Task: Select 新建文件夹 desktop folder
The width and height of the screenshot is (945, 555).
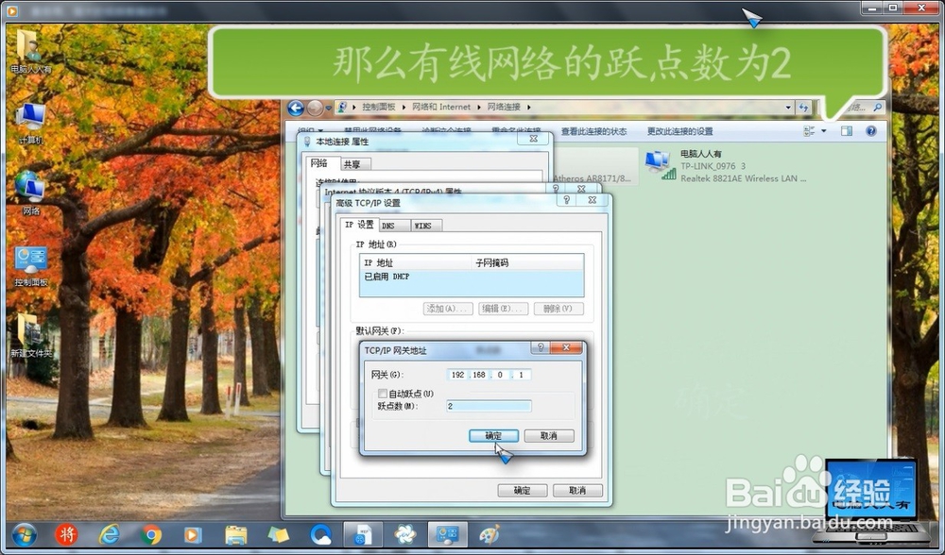Action: pos(31,336)
